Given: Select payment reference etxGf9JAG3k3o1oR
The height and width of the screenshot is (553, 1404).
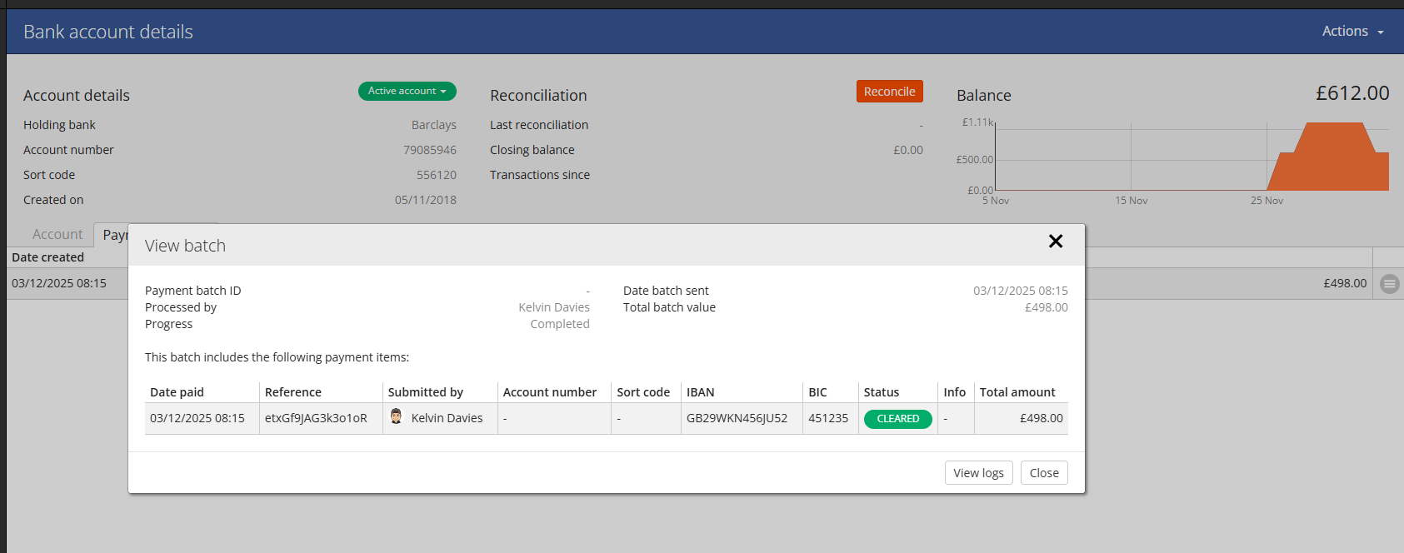Looking at the screenshot, I should 316,418.
